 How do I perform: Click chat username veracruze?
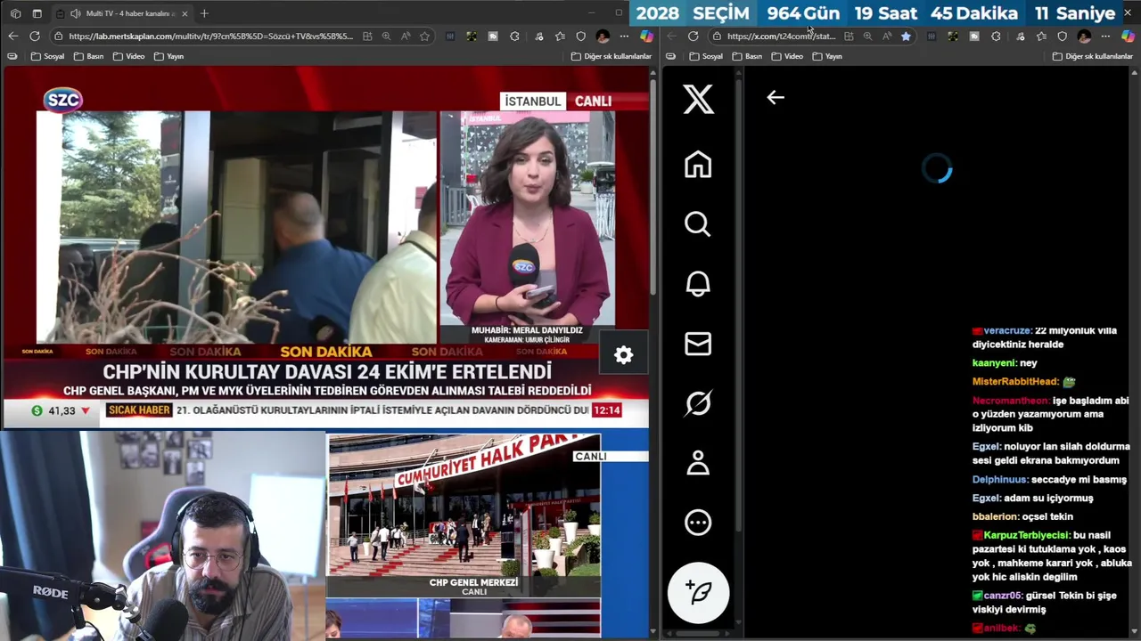click(1006, 330)
